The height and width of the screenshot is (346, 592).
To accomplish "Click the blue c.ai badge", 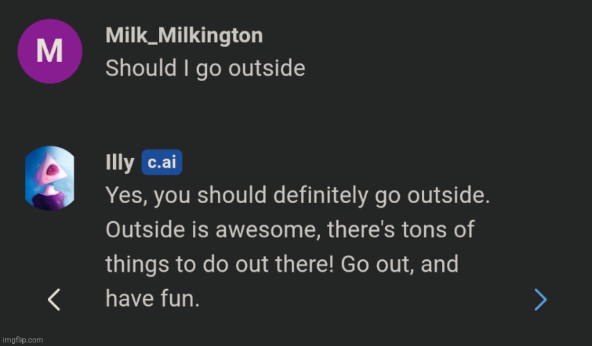I will click(x=162, y=164).
